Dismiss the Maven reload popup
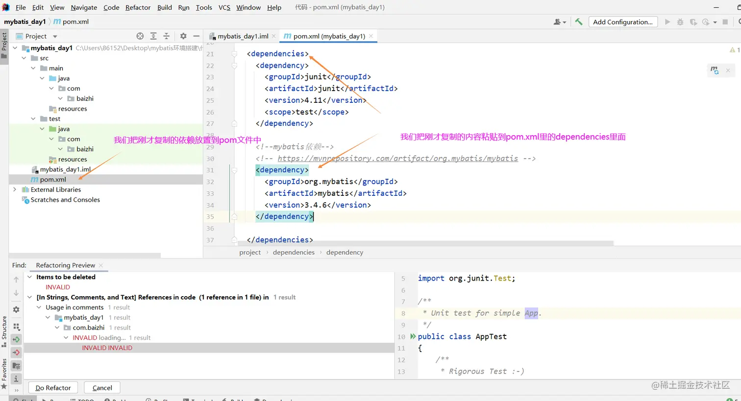741x401 pixels. pos(728,70)
